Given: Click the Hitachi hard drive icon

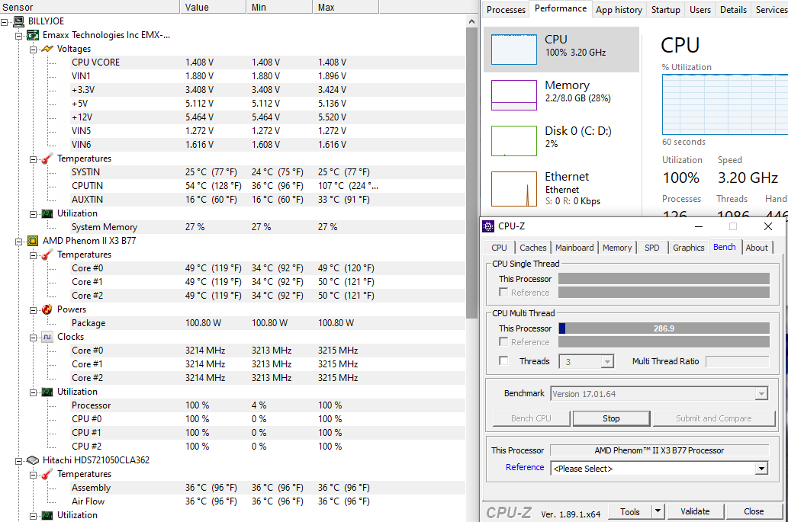Looking at the screenshot, I should point(33,460).
